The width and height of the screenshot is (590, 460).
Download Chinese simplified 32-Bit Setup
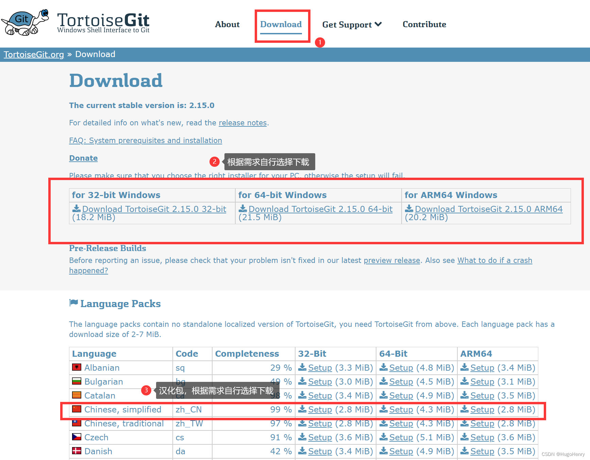[x=320, y=409]
